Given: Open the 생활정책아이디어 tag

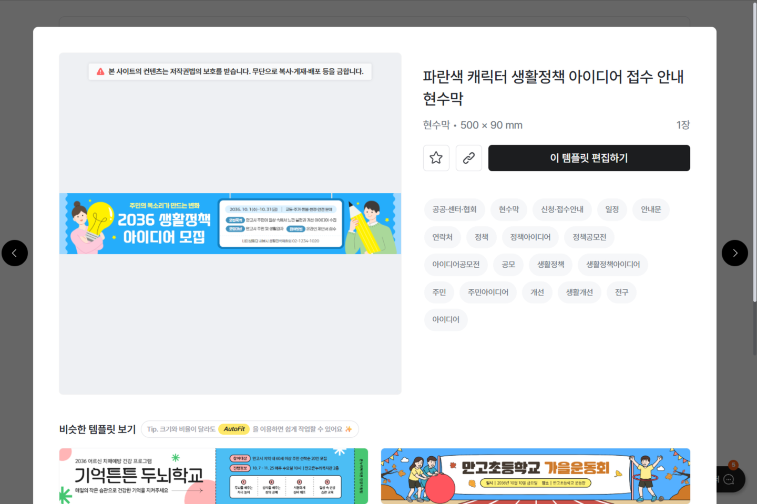Looking at the screenshot, I should [613, 265].
